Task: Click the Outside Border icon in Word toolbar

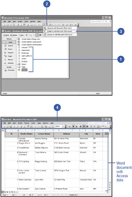Action: 98,127
